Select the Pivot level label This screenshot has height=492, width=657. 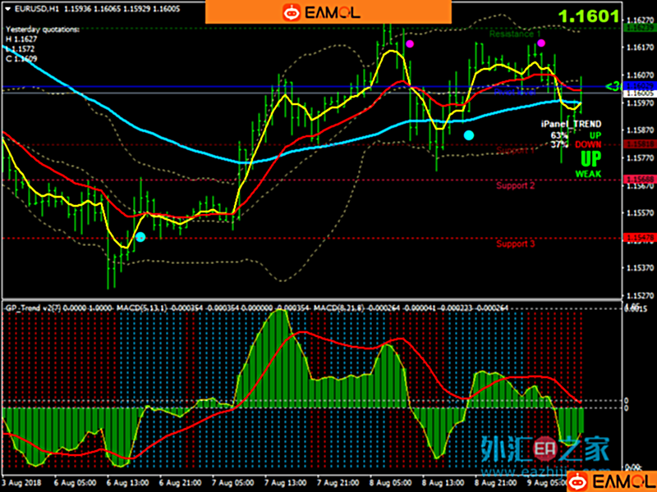[x=515, y=92]
